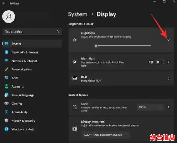Go to Accounts settings

click(x=32, y=86)
